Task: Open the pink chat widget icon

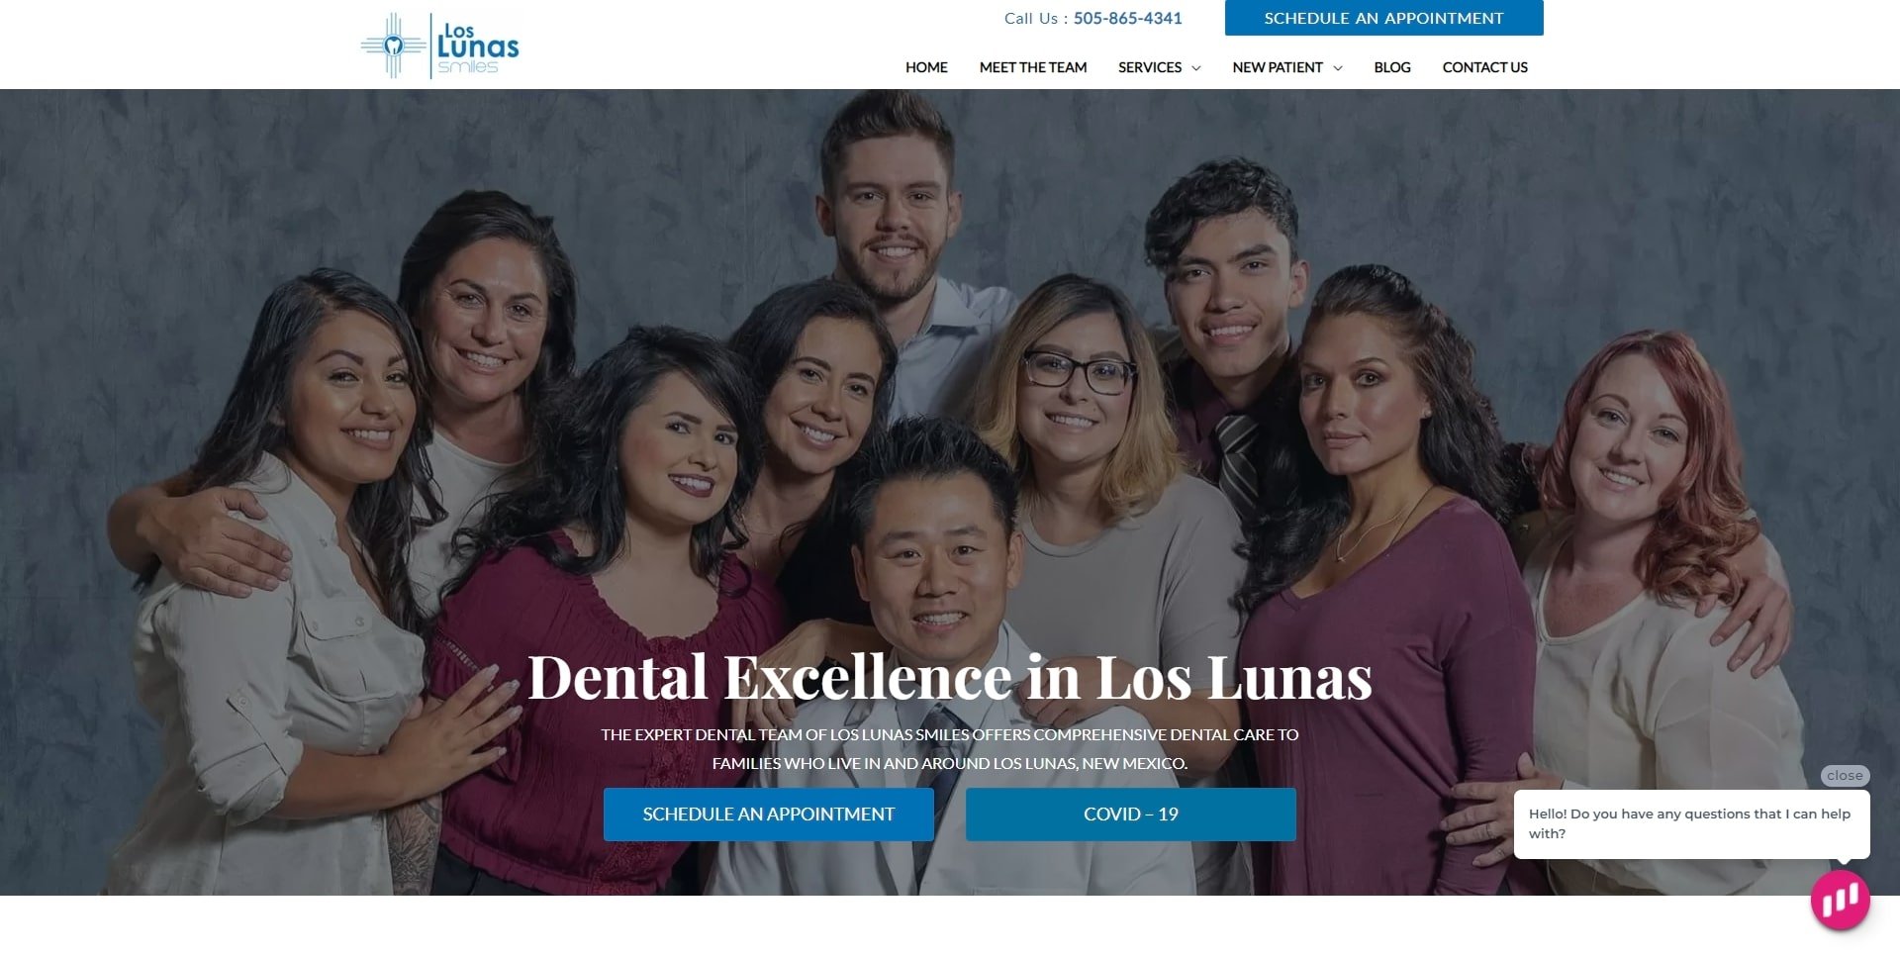Action: point(1840,900)
